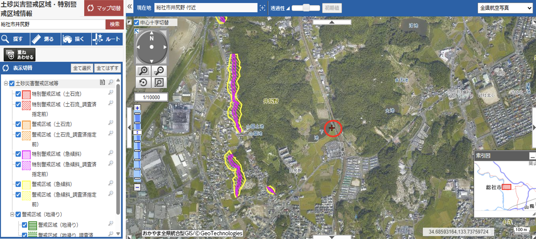Viewport: 536px width, 239px height.
Task: Uncheck 特別警戒区域(土石流) layer checkbox
Action: coord(18,94)
